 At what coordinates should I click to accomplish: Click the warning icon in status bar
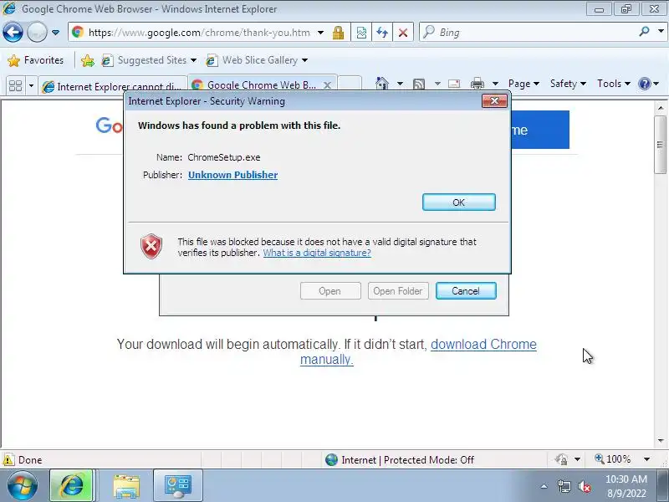point(8,459)
